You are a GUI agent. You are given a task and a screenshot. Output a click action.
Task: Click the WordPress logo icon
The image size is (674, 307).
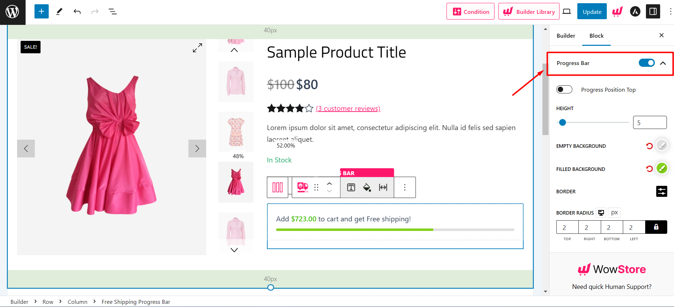pyautogui.click(x=12, y=12)
